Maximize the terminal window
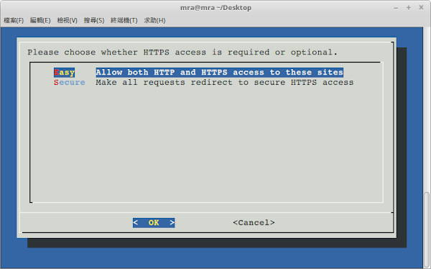The image size is (431, 269). [x=409, y=8]
